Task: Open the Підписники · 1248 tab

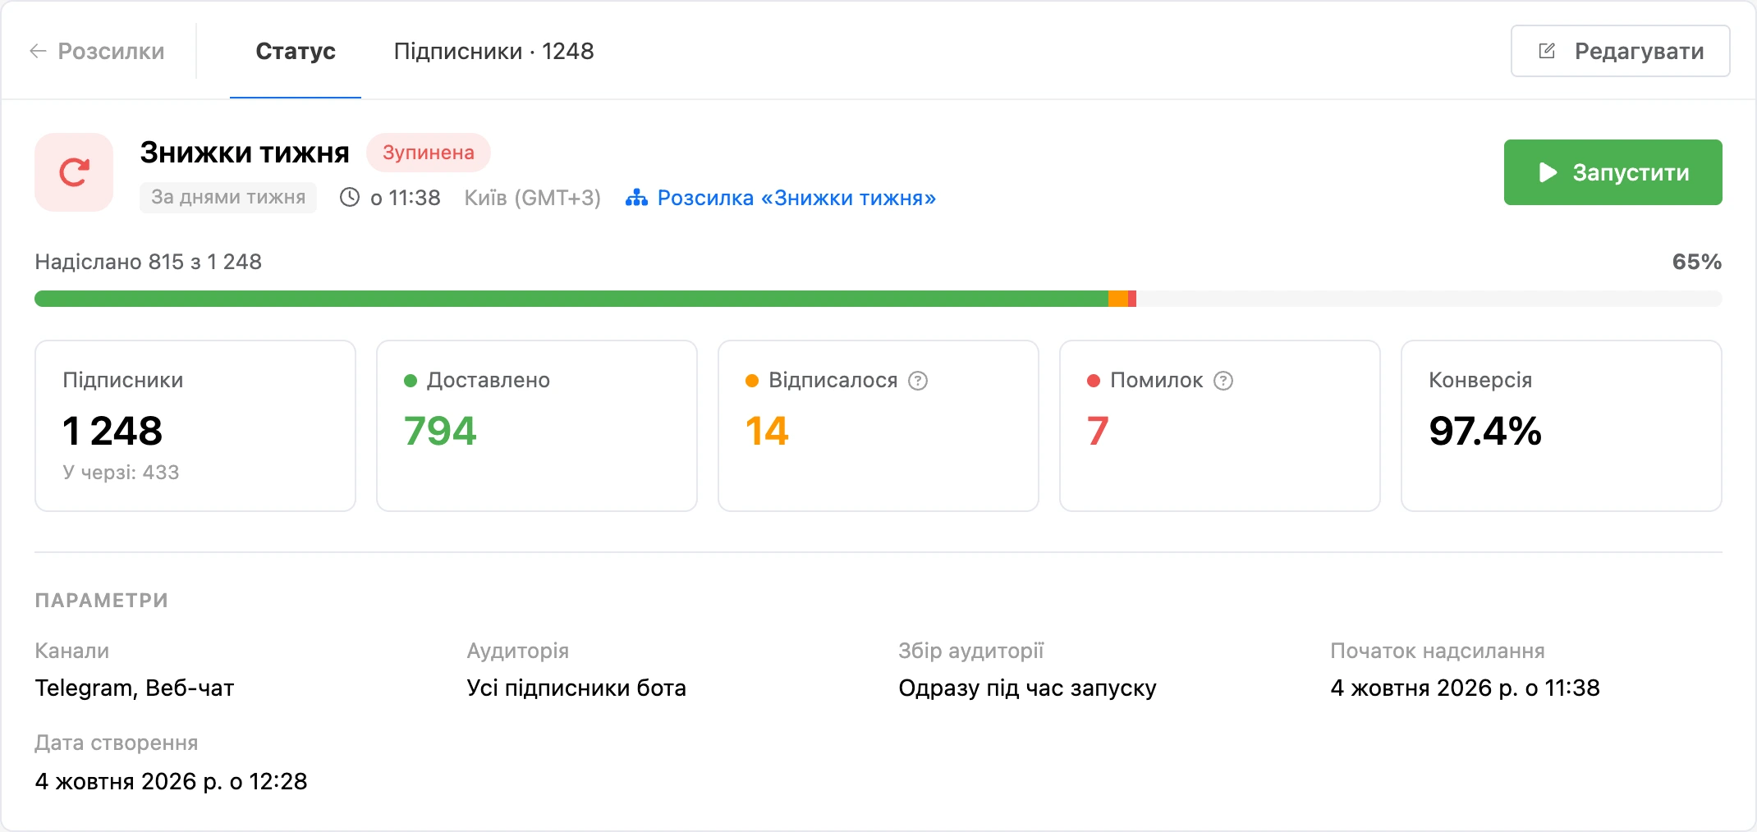Action: pos(493,51)
